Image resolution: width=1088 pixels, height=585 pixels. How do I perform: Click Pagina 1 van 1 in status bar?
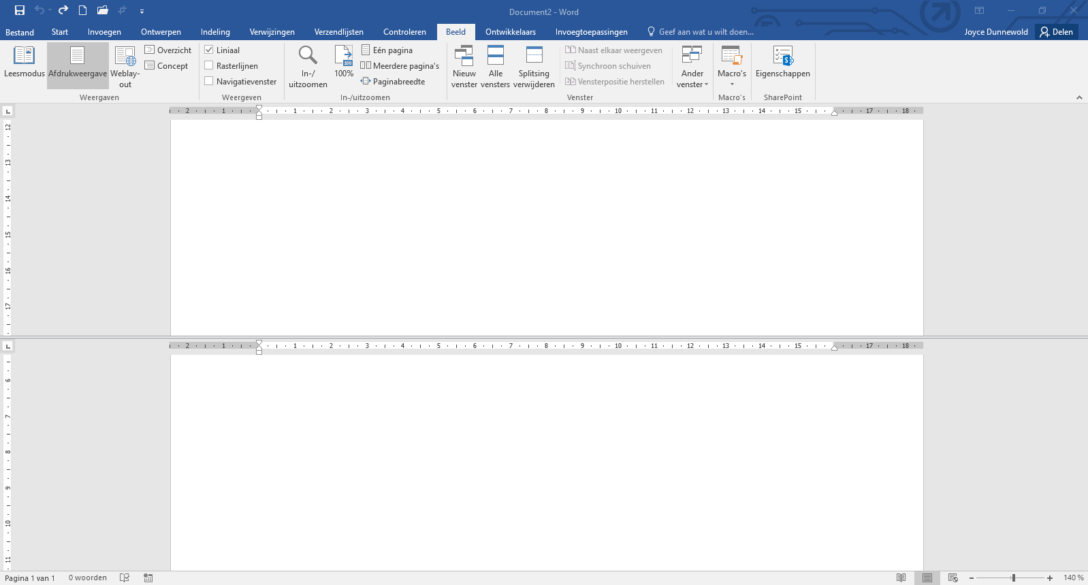pos(30,578)
